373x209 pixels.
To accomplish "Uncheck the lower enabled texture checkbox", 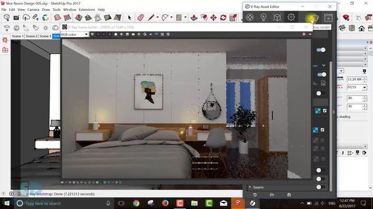I will [x=322, y=130].
